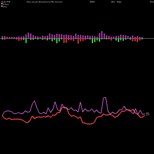The image size is (154, 154).
Task: Click the 'Daily PVM' title text
Action: [6, 2]
